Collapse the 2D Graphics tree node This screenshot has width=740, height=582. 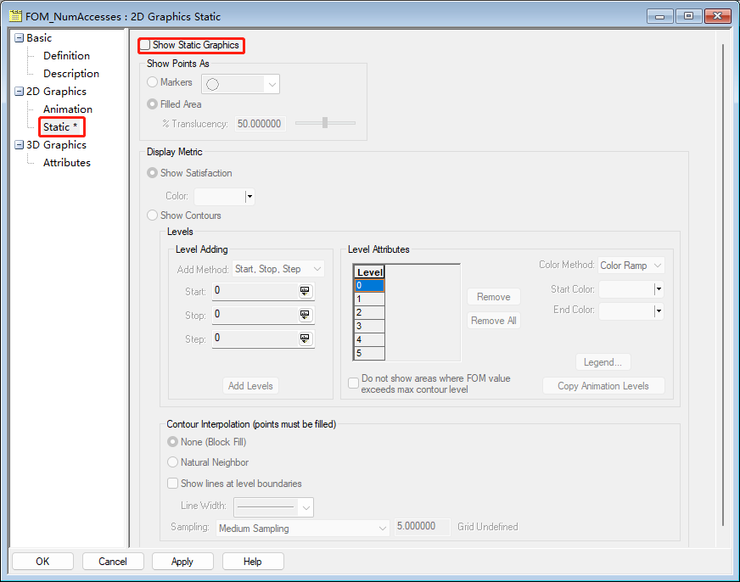[x=19, y=92]
